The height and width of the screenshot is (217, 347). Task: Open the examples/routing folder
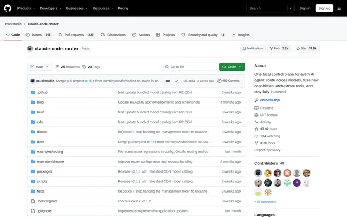click(50, 152)
